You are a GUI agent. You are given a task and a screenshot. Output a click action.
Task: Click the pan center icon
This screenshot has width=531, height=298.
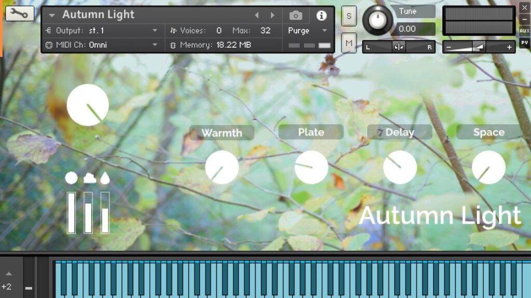(399, 47)
